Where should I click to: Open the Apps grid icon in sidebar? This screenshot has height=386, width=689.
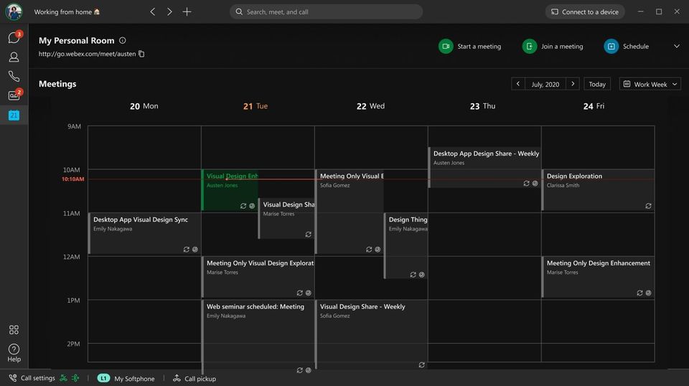[x=14, y=330]
